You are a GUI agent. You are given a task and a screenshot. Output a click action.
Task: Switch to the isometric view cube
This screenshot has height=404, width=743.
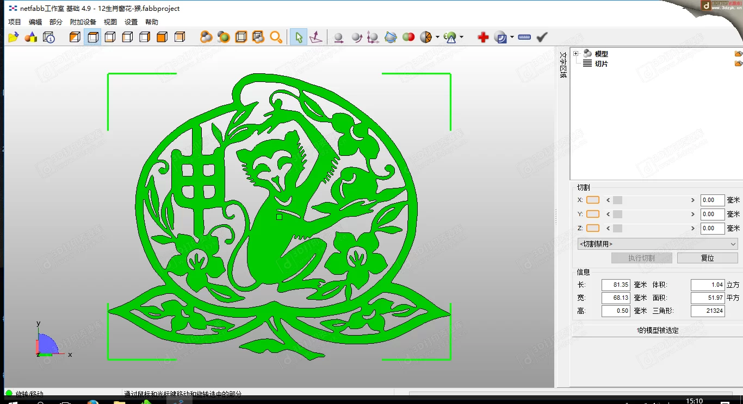coord(75,37)
